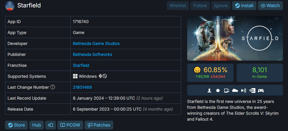Screen dimensions: 288x131
Task: Click the Steam achievements starburst icon
Action: point(218,90)
